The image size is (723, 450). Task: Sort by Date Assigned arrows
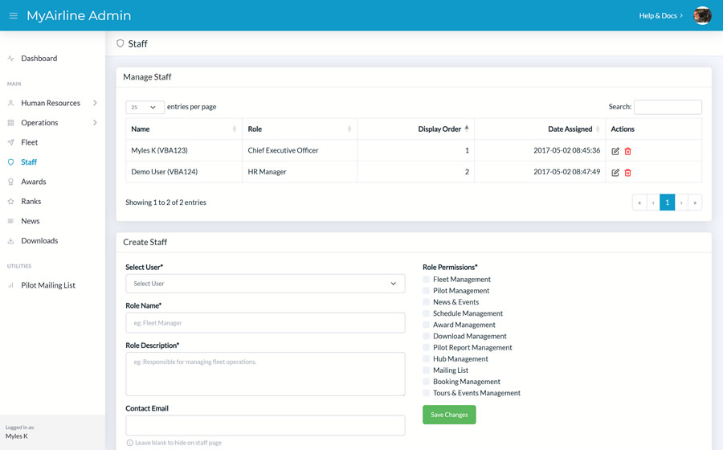coord(598,129)
